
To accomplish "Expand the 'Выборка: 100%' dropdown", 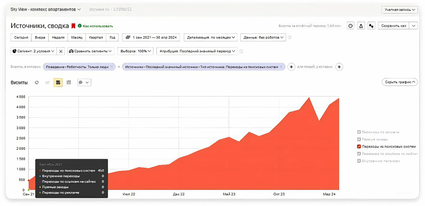I will [136, 51].
